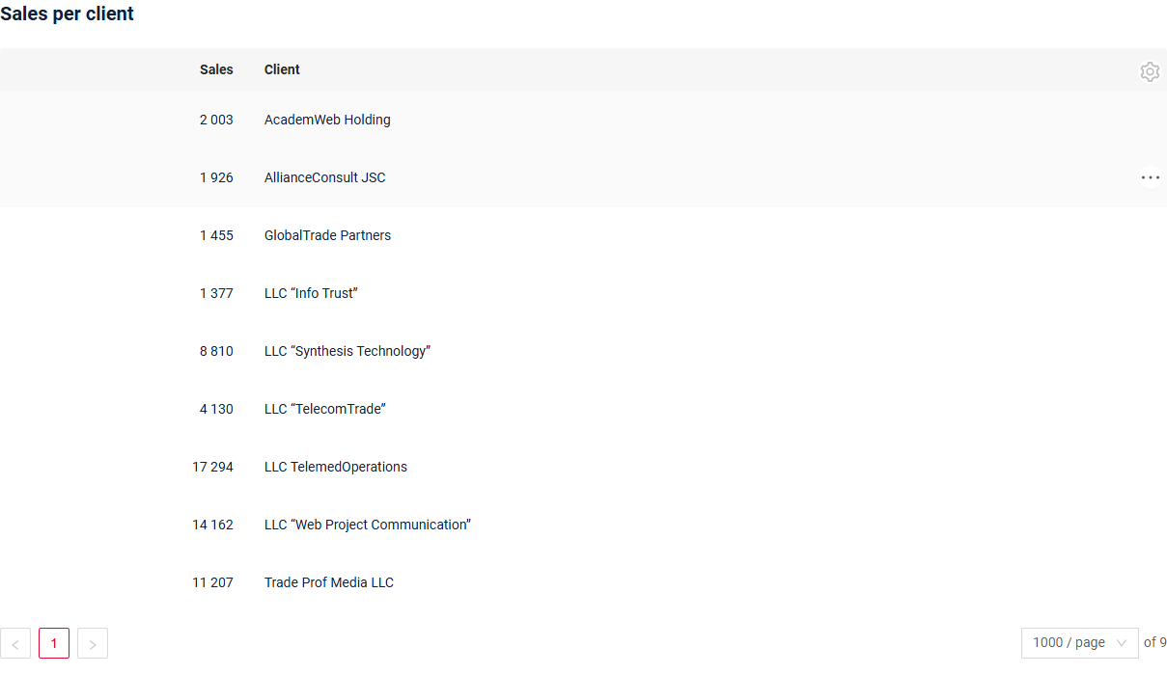Select page number 1
The height and width of the screenshot is (674, 1167).
click(x=54, y=643)
